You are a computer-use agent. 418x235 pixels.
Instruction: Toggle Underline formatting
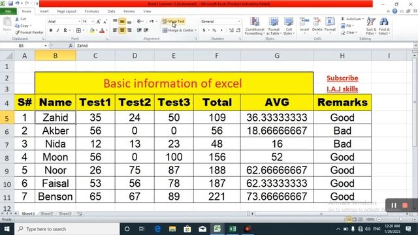point(65,31)
